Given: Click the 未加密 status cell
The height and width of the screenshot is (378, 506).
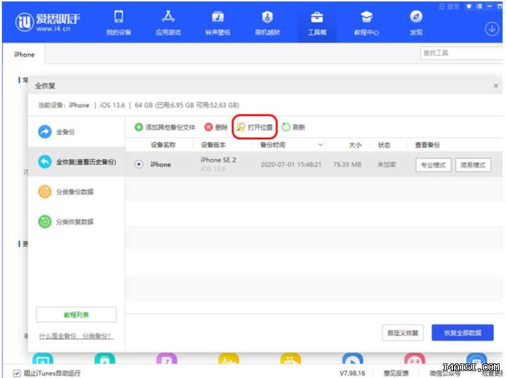Looking at the screenshot, I should coord(386,165).
